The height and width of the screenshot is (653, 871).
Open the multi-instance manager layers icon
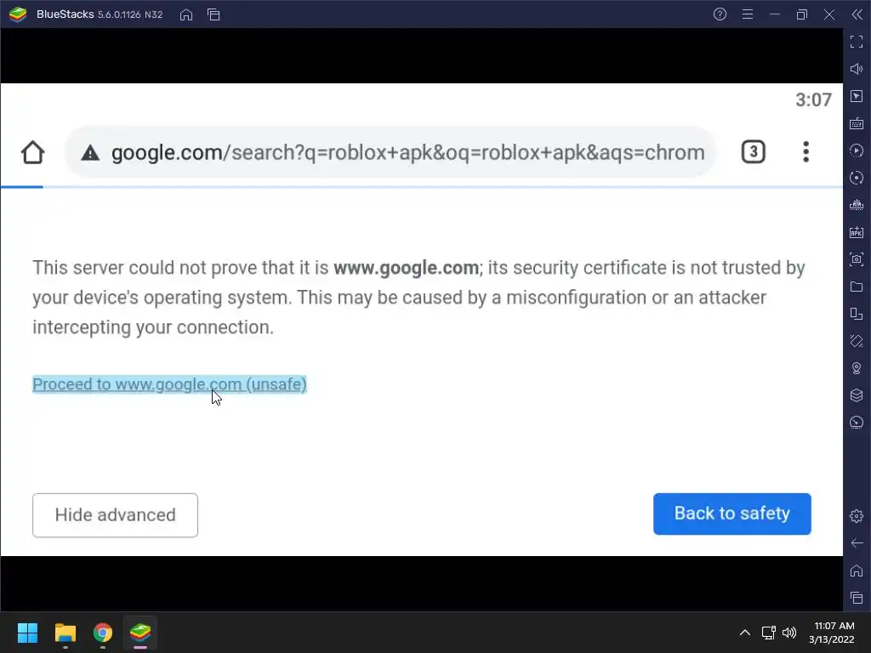(856, 395)
